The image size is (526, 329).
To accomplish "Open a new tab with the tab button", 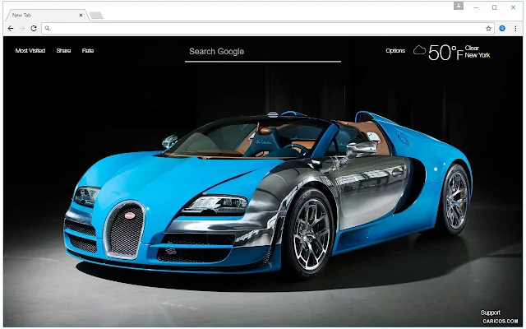I will tap(96, 15).
